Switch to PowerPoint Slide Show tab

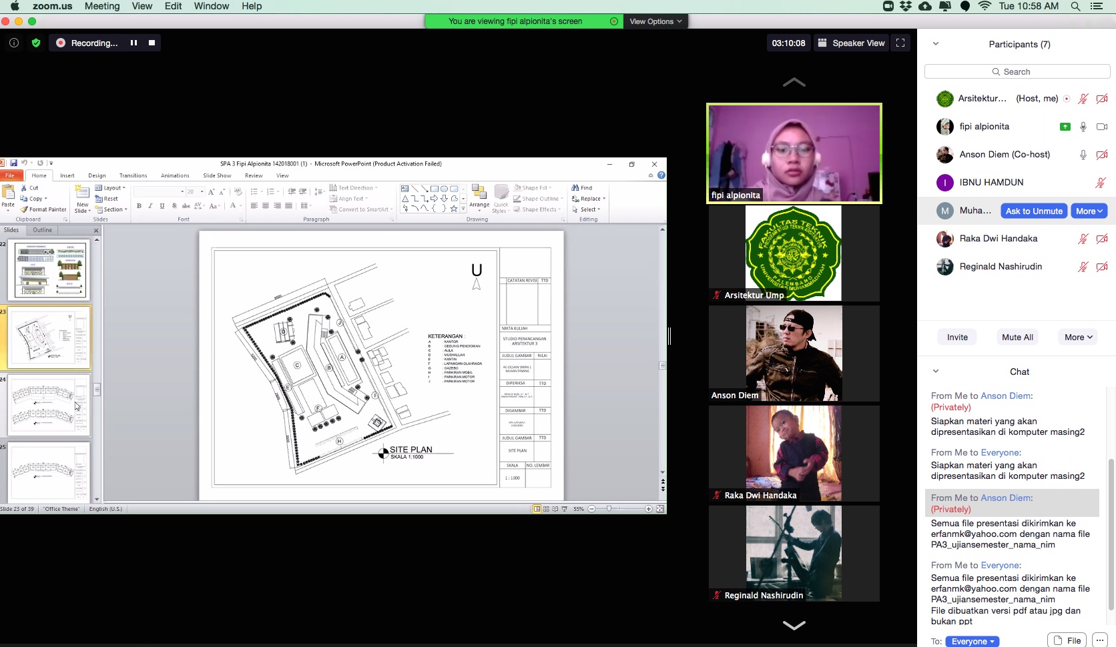(x=217, y=175)
